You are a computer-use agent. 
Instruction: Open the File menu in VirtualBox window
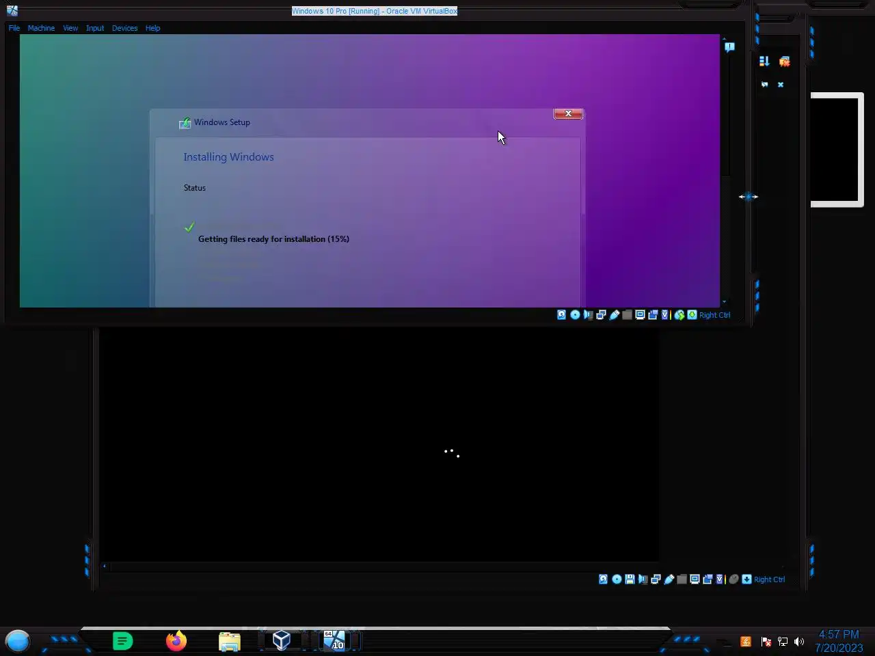click(x=14, y=28)
